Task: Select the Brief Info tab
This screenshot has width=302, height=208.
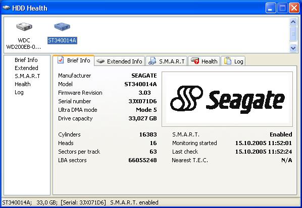Action: pos(74,60)
